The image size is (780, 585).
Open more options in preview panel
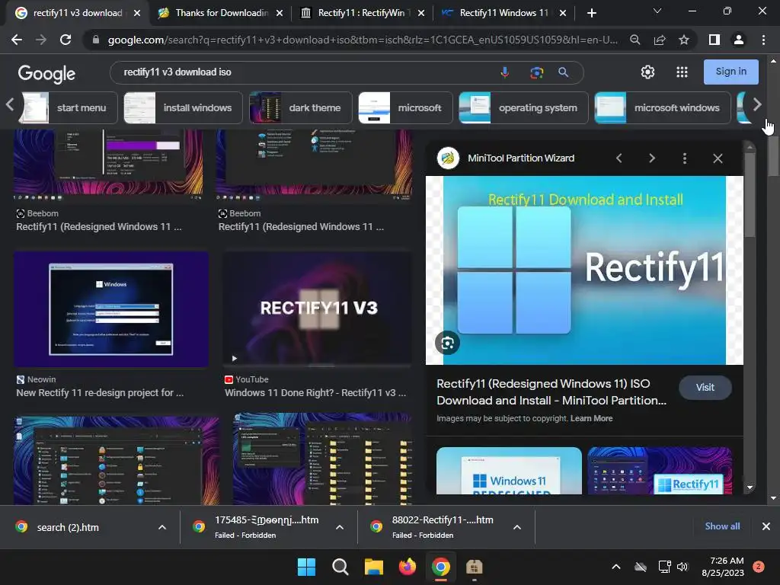coord(685,158)
